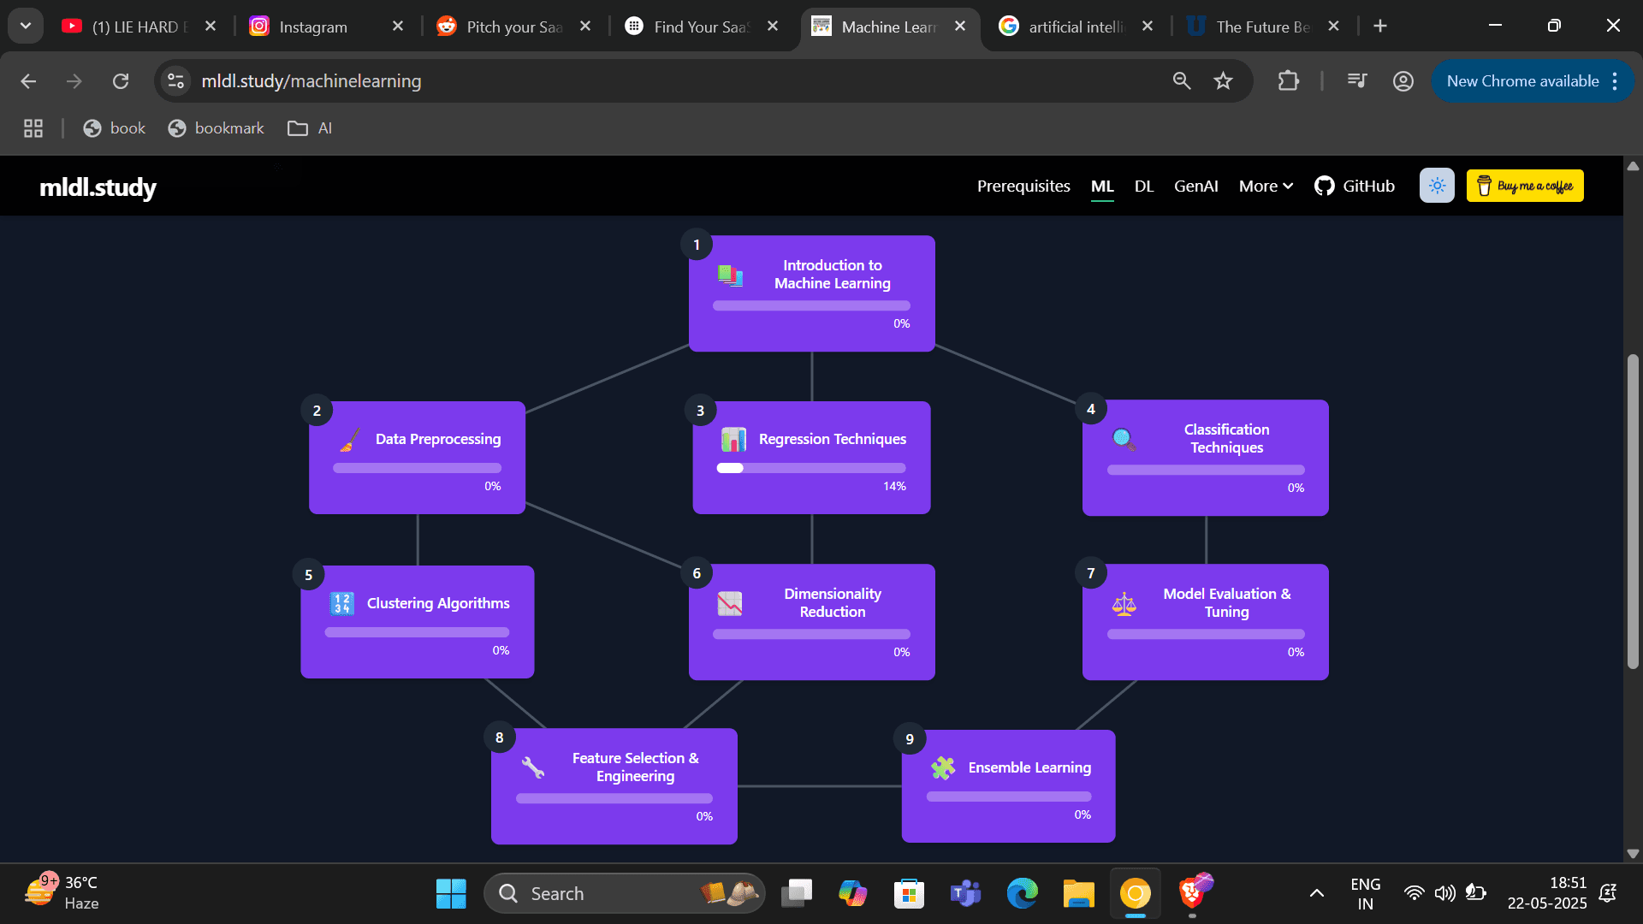Click the taskbar Search box
The image size is (1643, 924).
625,894
